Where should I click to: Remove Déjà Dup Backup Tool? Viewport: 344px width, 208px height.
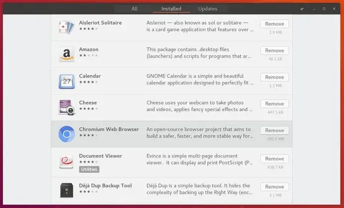(275, 187)
